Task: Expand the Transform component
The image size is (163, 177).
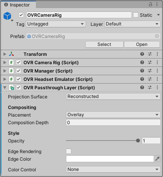Action: click(5, 54)
